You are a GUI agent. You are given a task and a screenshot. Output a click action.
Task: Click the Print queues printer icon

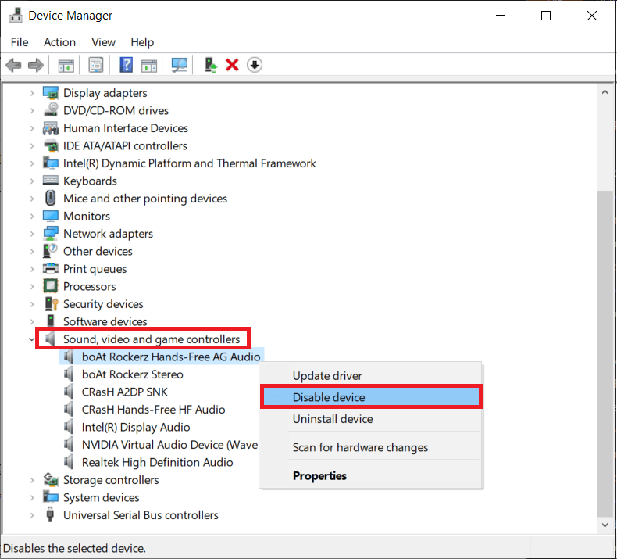pos(50,269)
